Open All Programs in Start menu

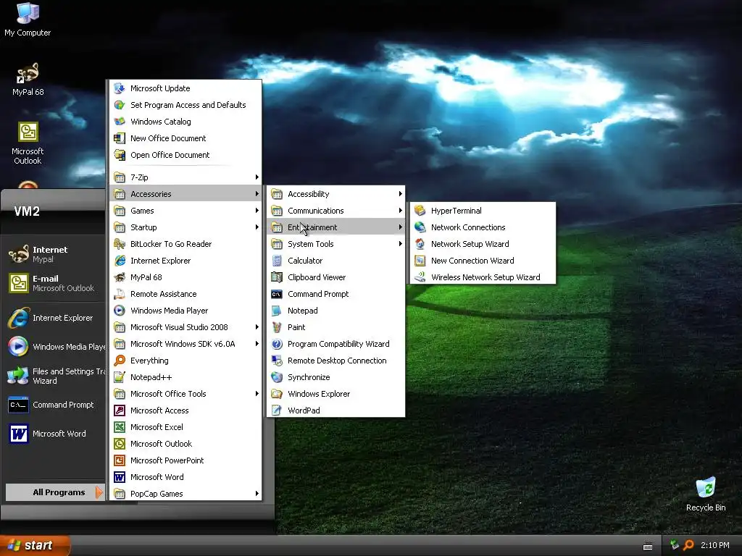[x=54, y=492]
